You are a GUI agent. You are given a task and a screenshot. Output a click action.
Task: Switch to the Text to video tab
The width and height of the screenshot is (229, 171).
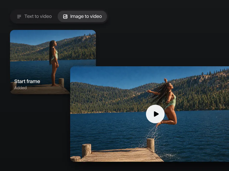point(34,16)
